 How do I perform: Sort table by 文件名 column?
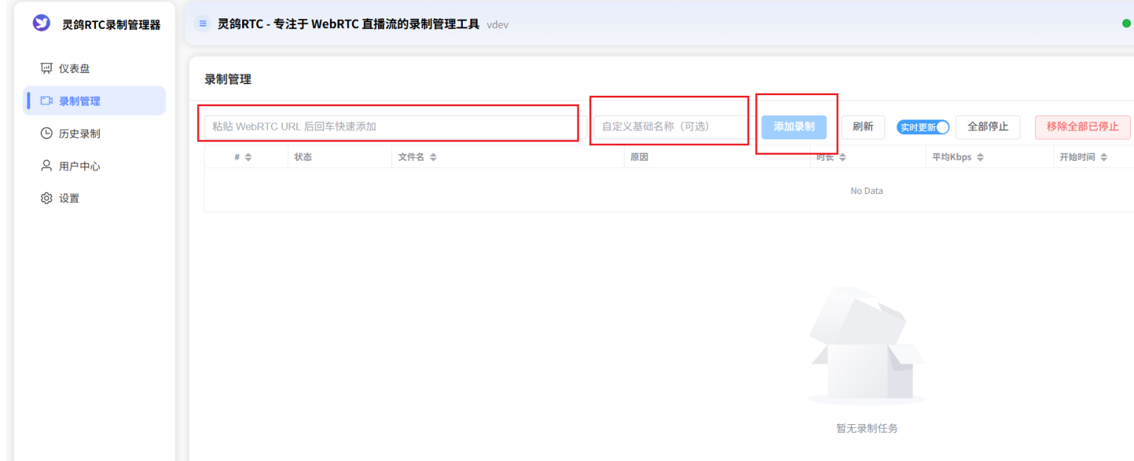click(x=433, y=157)
